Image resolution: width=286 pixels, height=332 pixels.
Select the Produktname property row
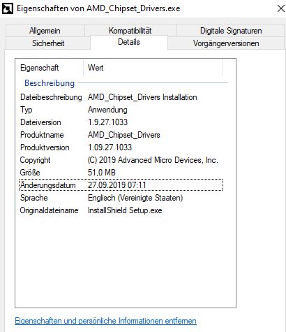121,135
